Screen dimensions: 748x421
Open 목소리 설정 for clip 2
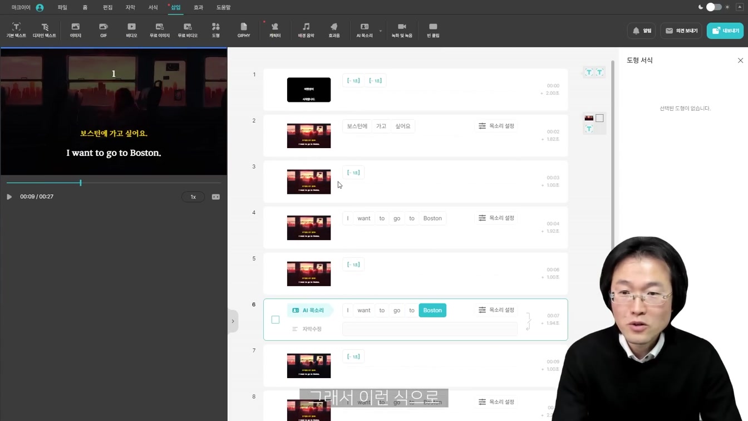pos(496,126)
